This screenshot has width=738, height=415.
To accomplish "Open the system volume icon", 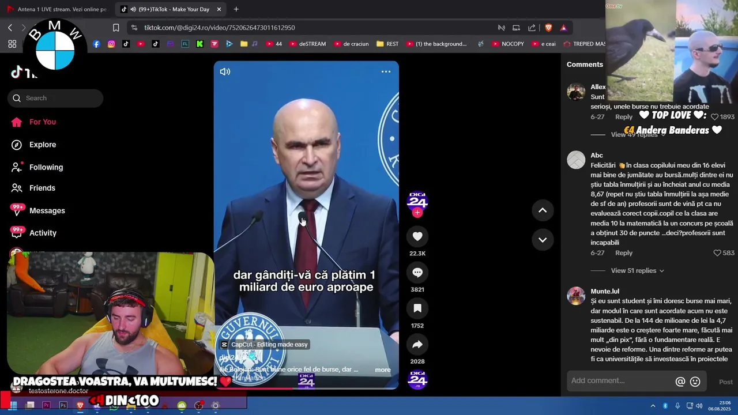I will (x=699, y=406).
